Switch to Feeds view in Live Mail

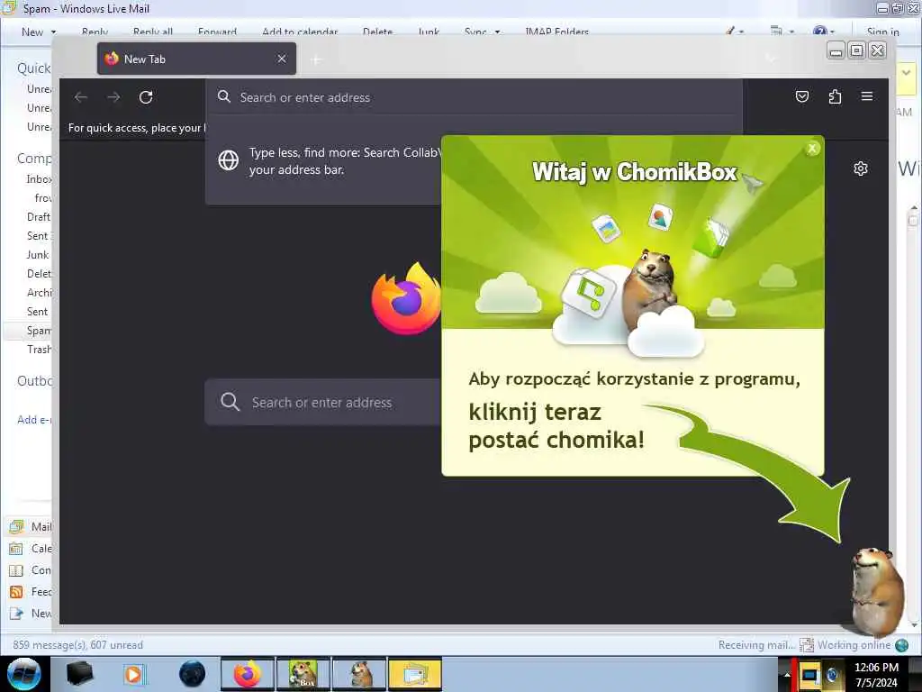[31, 592]
